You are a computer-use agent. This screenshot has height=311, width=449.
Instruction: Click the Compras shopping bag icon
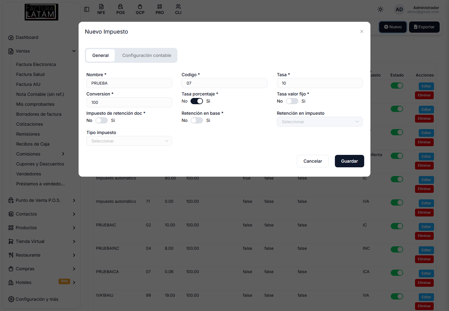tap(11, 269)
